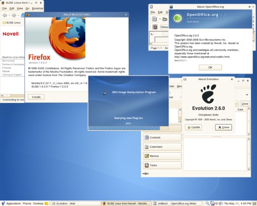Click the preview pane scrollbar down arrow
The image size is (257, 206).
click(249, 169)
